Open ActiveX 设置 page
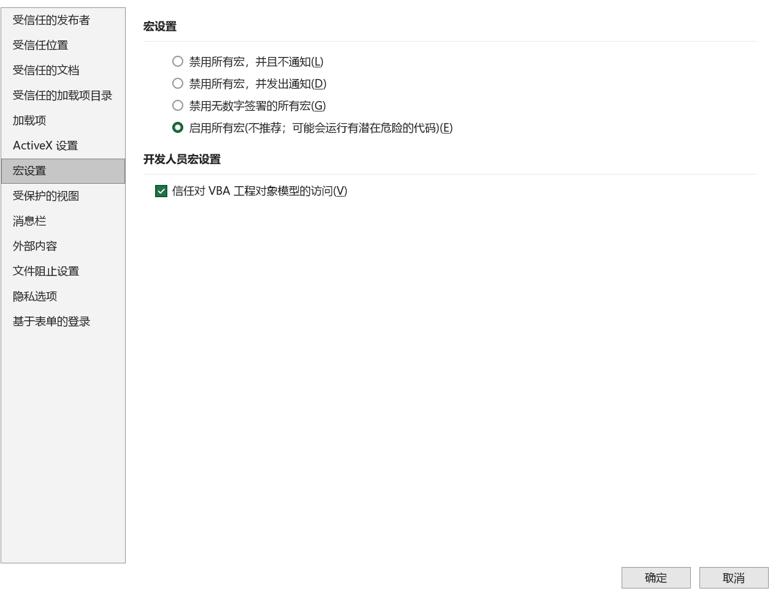 pos(44,146)
